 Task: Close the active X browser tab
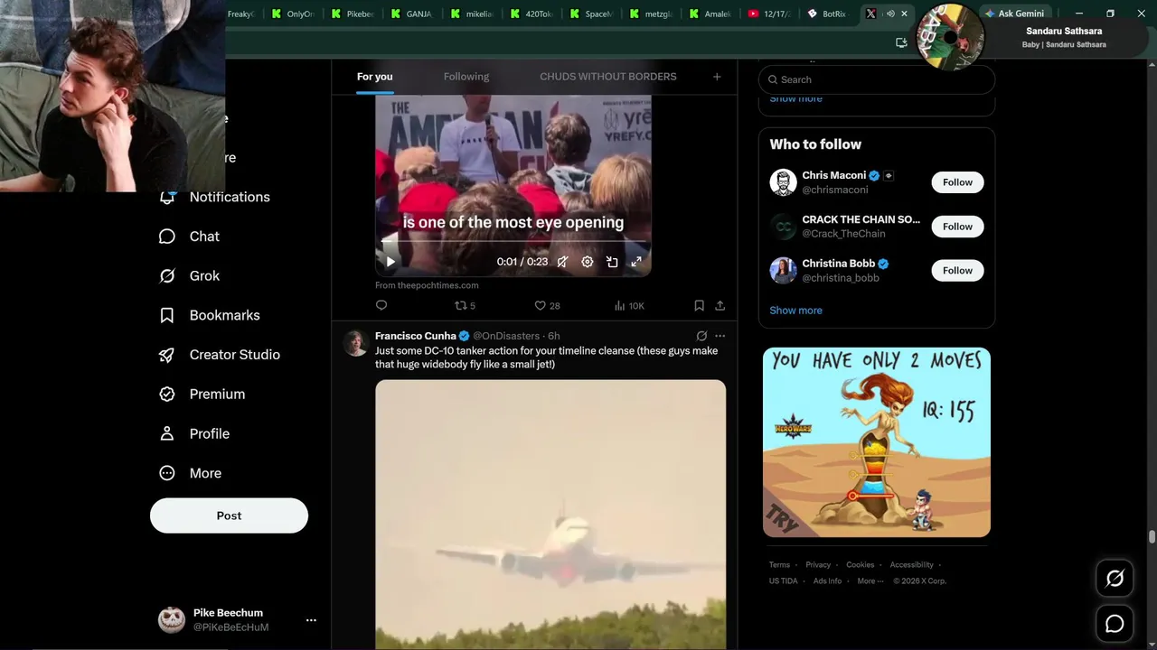click(904, 14)
